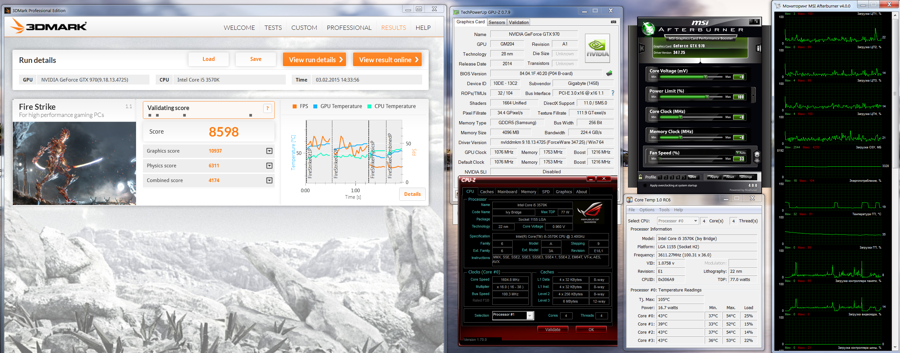Click the Bus Interface question mark in GPU-Z
The width and height of the screenshot is (900, 353).
click(x=613, y=93)
